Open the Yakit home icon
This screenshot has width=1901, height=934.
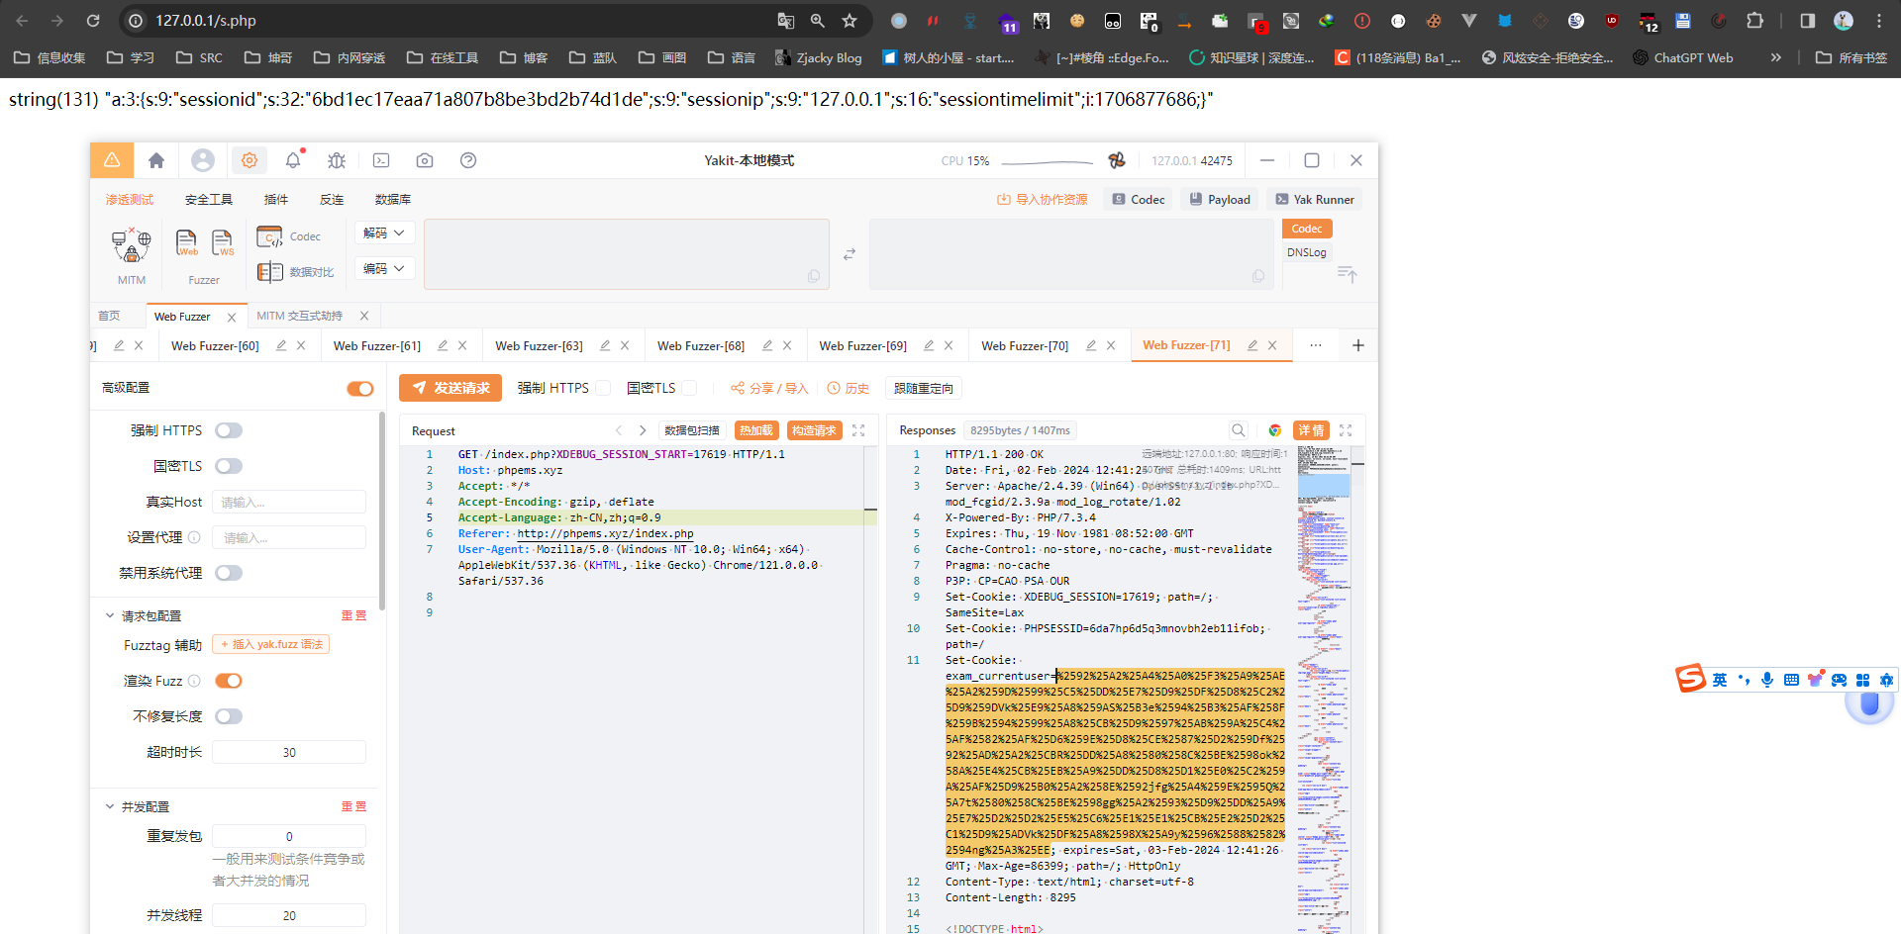point(156,160)
